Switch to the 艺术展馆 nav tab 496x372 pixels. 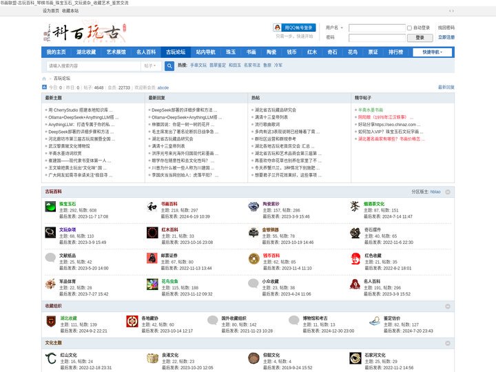click(116, 52)
